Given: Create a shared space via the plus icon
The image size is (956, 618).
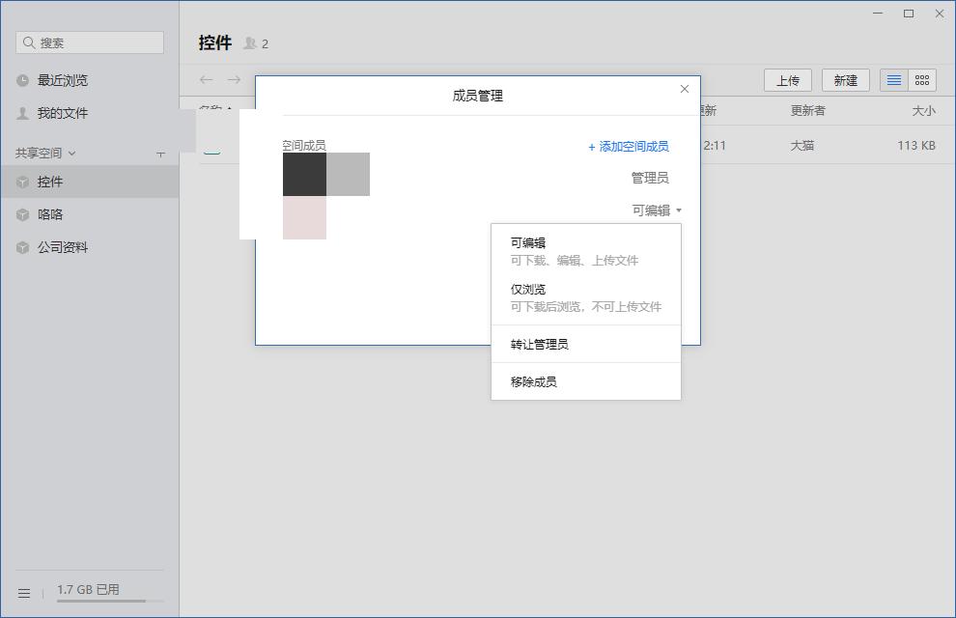Looking at the screenshot, I should tap(160, 153).
